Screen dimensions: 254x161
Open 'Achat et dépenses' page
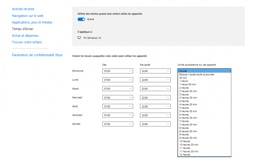(x=25, y=36)
